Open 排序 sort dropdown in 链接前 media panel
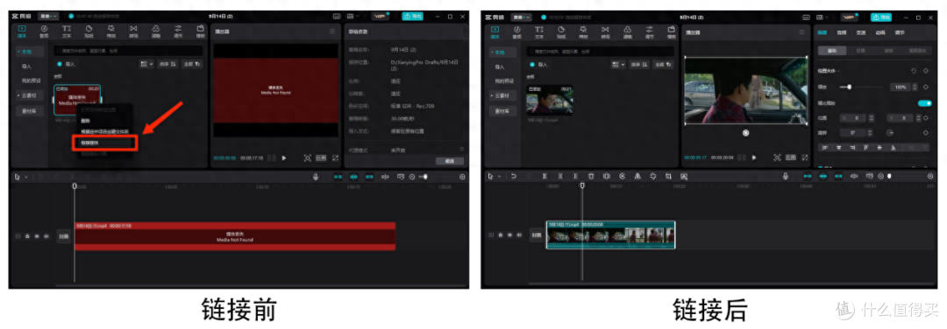The width and height of the screenshot is (947, 329). click(x=167, y=63)
